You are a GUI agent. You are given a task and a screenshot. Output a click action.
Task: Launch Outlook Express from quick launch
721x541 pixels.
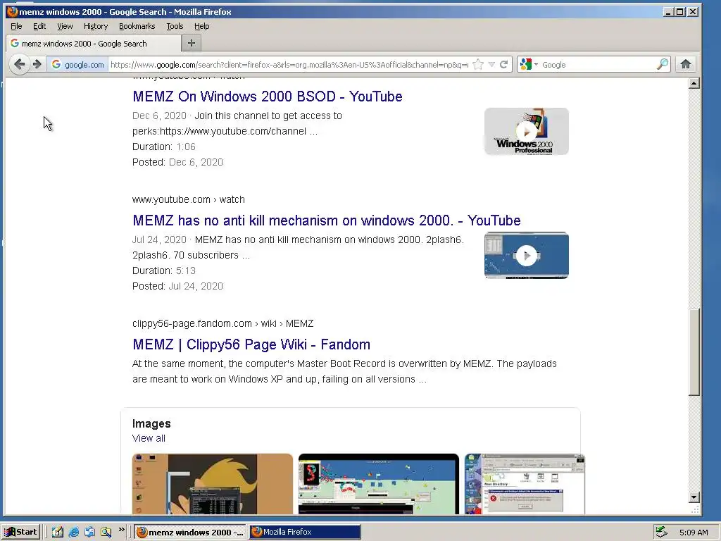(x=89, y=533)
